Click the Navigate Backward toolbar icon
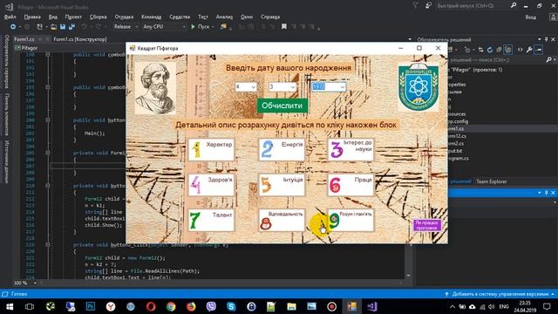558x314 pixels. coord(13,27)
